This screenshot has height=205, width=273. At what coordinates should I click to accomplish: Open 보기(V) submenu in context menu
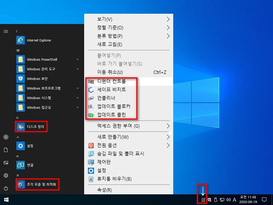[x=129, y=19]
